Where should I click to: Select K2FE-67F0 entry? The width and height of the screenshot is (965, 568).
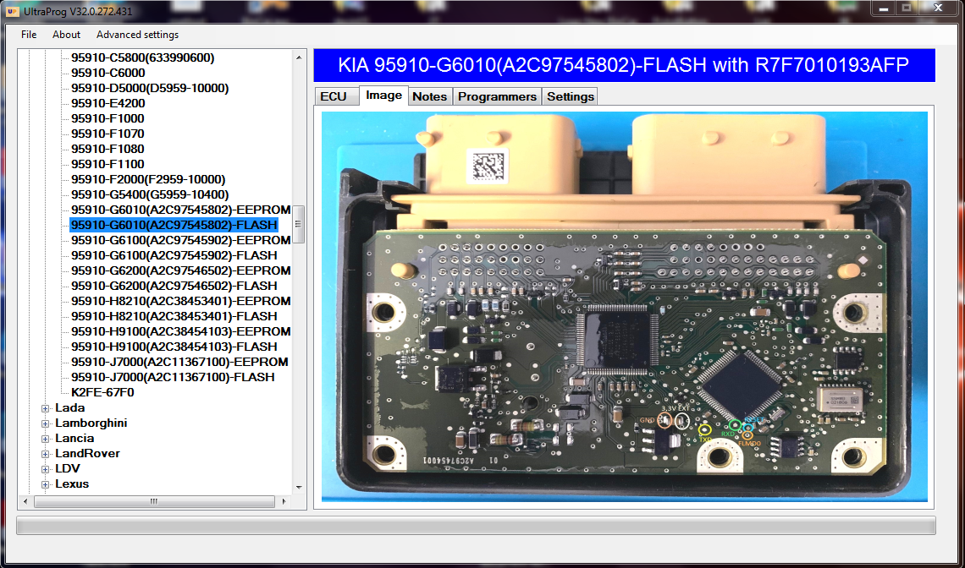coord(102,392)
